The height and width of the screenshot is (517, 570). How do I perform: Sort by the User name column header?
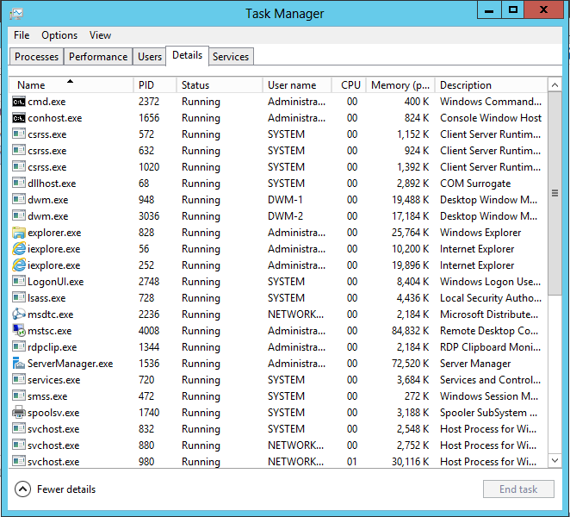(x=297, y=85)
